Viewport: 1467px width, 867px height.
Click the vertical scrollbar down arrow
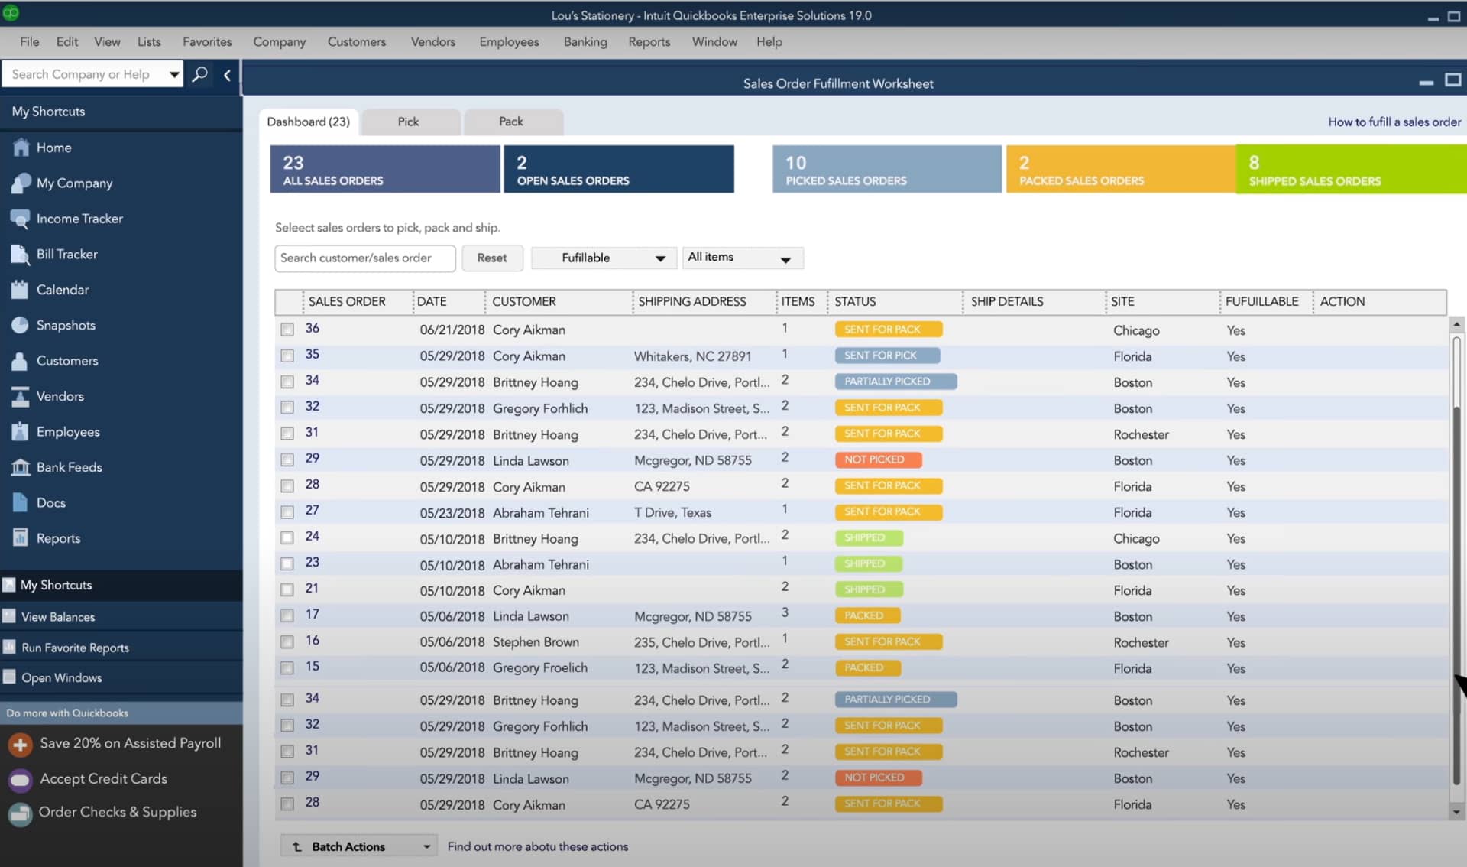pyautogui.click(x=1456, y=812)
